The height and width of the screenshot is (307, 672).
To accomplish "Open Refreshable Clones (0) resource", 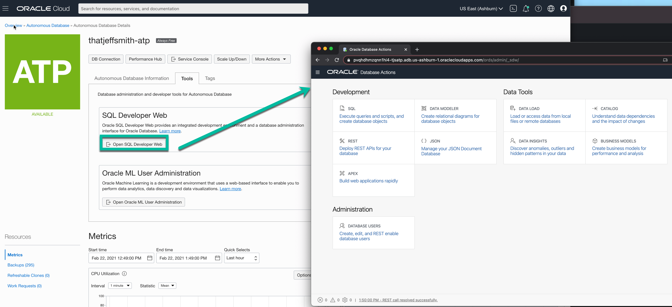I will pyautogui.click(x=28, y=276).
